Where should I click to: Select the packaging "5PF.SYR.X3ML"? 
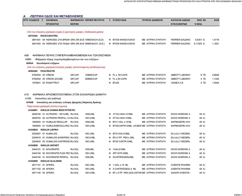coord(120,153)
